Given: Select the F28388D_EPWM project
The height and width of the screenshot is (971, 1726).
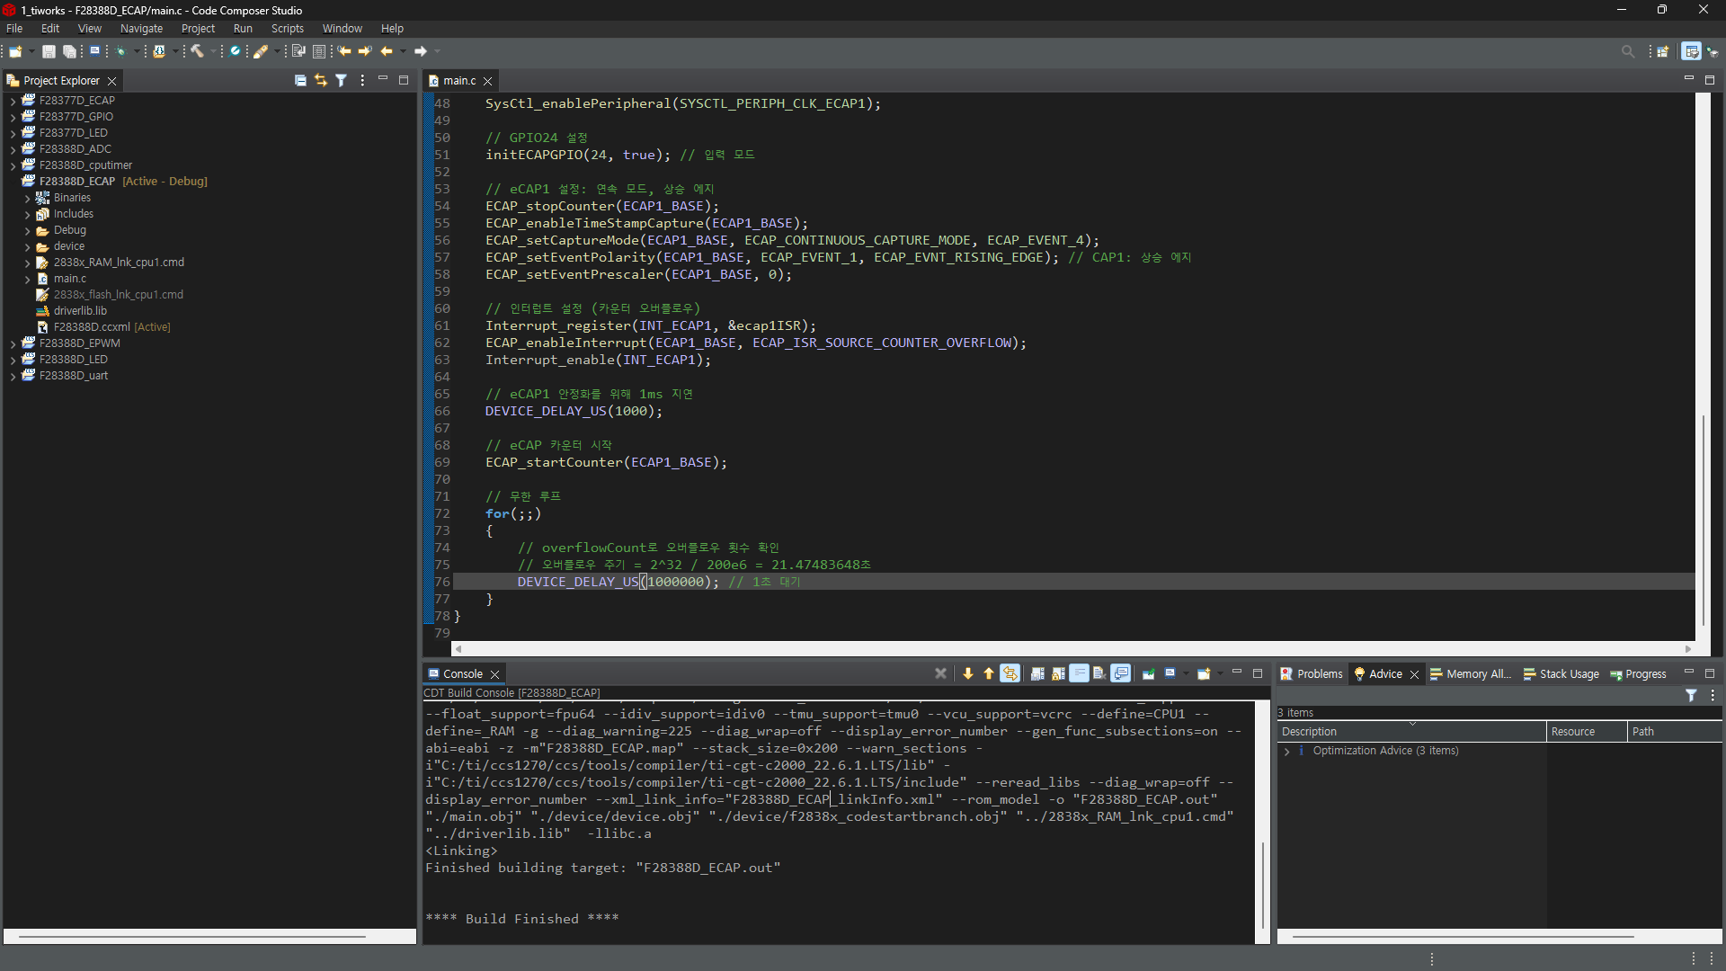Looking at the screenshot, I should [x=79, y=343].
